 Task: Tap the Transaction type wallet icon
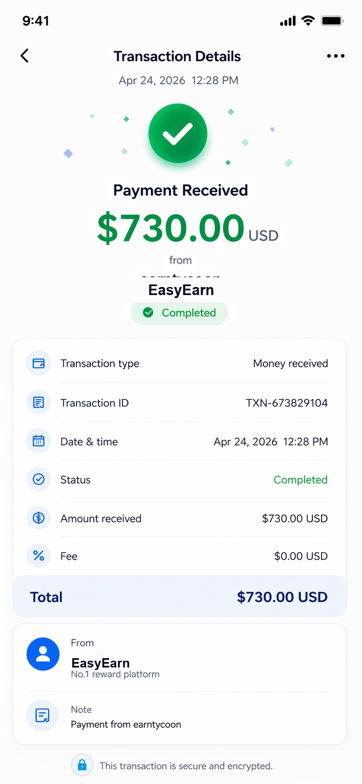pyautogui.click(x=39, y=364)
